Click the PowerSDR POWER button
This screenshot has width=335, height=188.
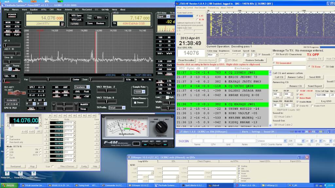[12, 15]
